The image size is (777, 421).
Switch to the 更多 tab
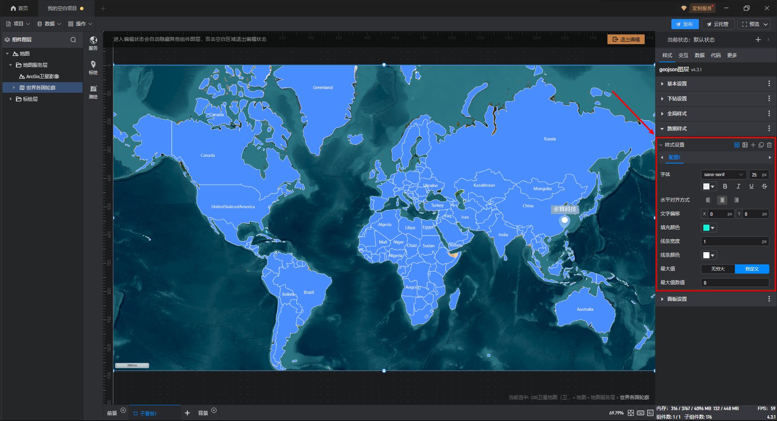click(732, 55)
